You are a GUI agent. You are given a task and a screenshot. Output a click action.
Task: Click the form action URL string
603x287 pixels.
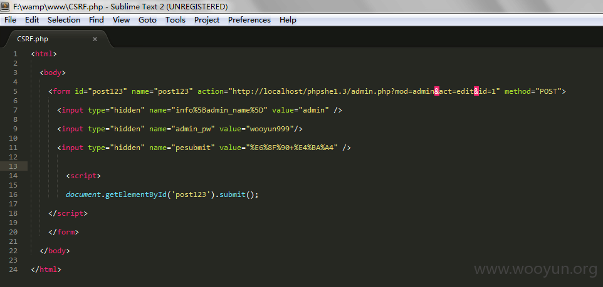(364, 91)
